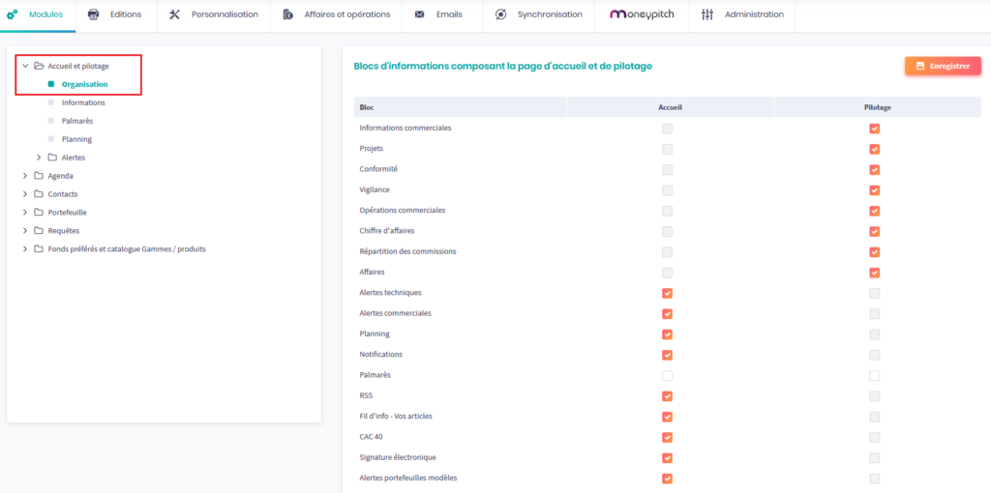Click the Modules gear icon

pyautogui.click(x=12, y=14)
